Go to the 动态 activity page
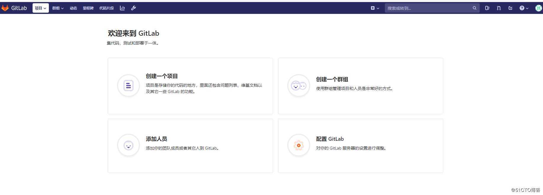The height and width of the screenshot is (195, 543). 73,8
